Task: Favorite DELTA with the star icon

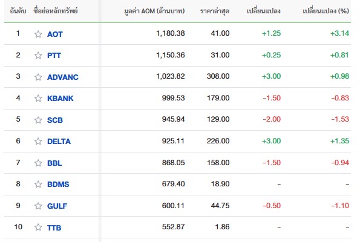Action: 38,141
